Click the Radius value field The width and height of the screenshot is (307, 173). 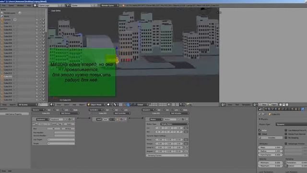coord(271,151)
